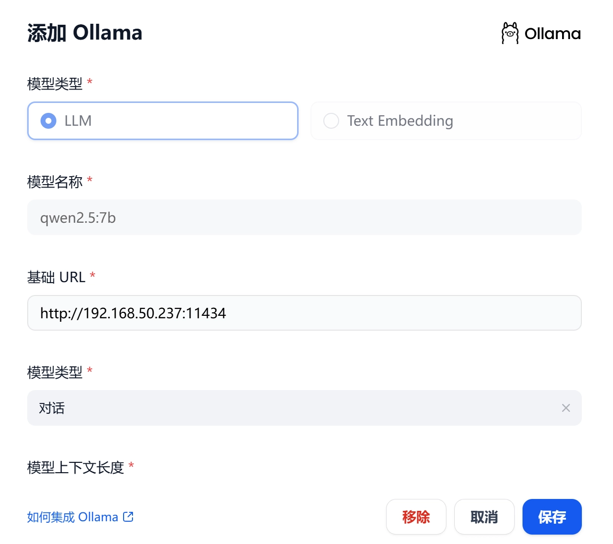Click the 模型名称 field label
This screenshot has width=613, height=544.
[x=55, y=182]
